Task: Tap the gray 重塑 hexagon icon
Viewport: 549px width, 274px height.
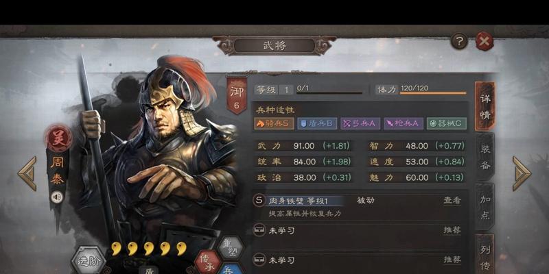Action: [x=230, y=247]
